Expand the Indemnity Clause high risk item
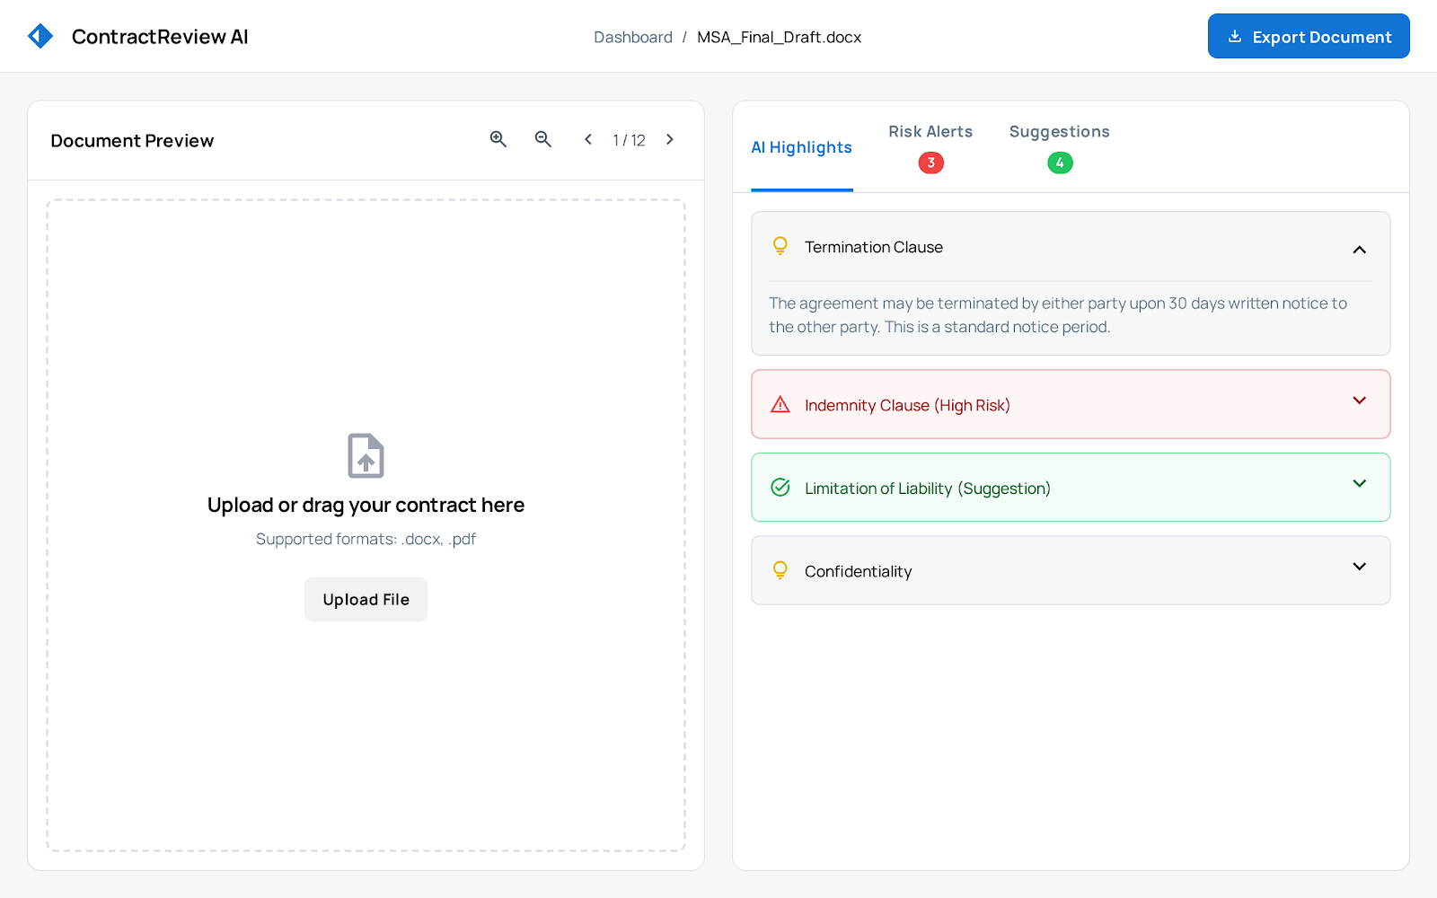1437x898 pixels. coord(1359,401)
